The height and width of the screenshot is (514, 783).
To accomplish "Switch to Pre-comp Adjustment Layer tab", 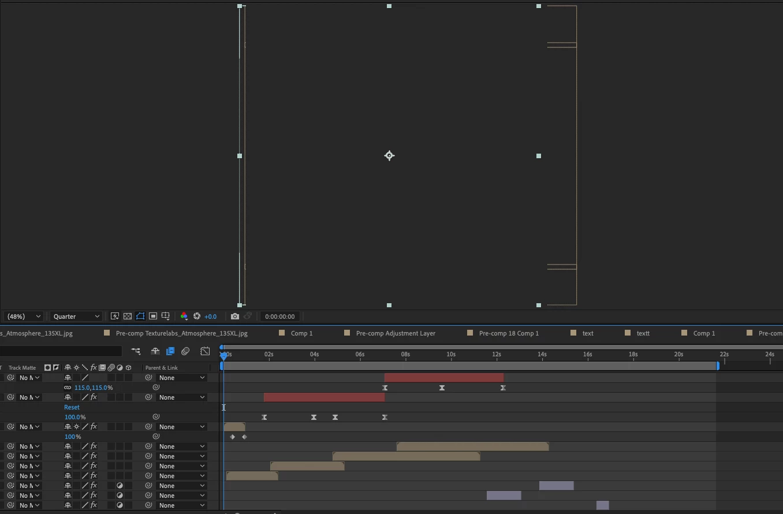I will click(x=396, y=333).
